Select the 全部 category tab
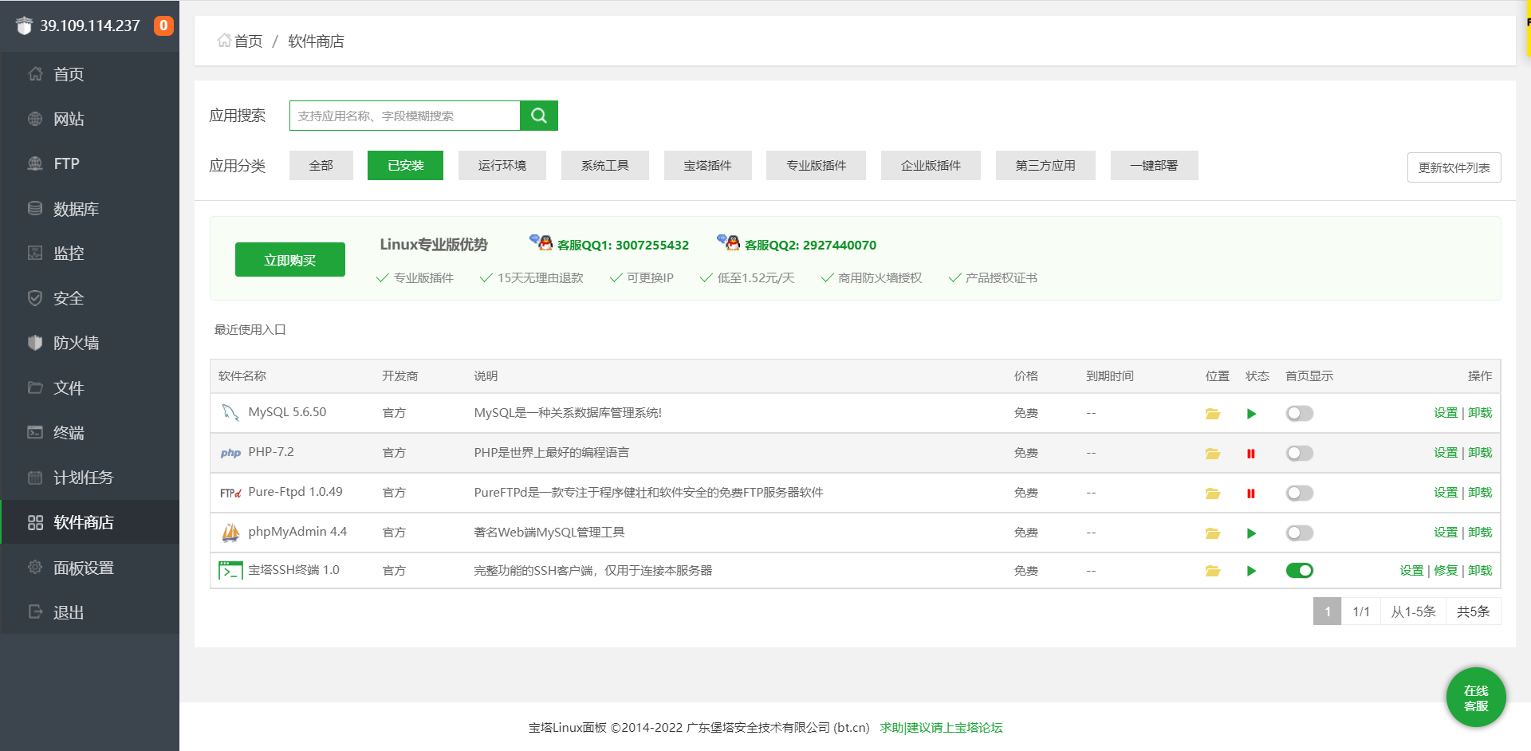 tap(321, 165)
